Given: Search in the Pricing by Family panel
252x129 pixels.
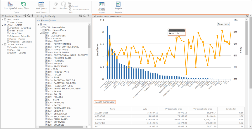Looking at the screenshot, I should coord(84,16).
